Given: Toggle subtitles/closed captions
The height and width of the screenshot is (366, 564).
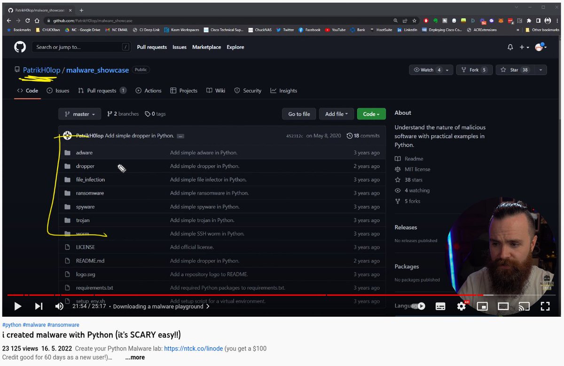Looking at the screenshot, I should [440, 306].
